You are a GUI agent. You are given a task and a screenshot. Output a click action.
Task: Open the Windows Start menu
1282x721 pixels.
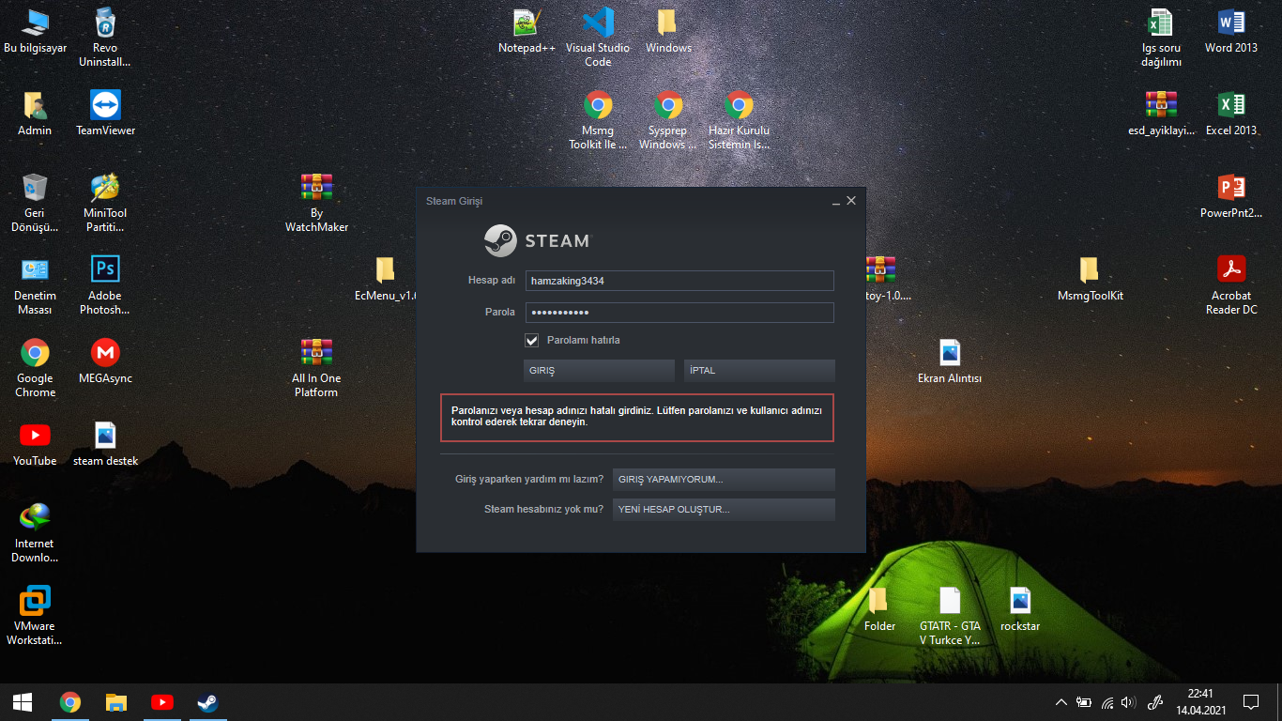23,702
